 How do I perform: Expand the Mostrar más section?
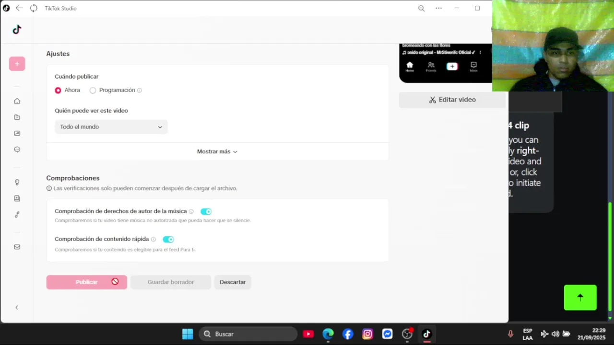(217, 151)
